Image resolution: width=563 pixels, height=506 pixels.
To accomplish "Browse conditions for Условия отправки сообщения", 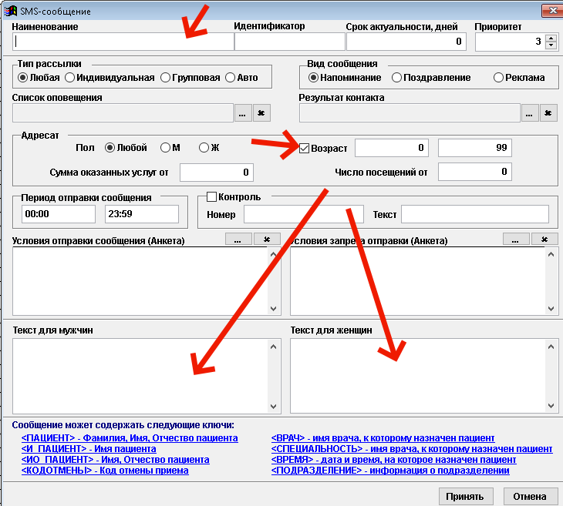I will [x=238, y=240].
